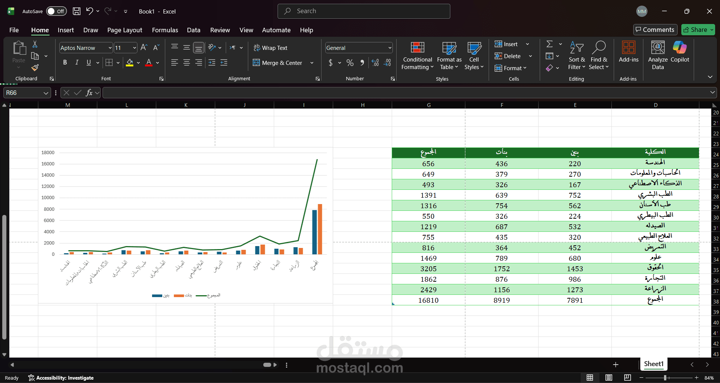720x383 pixels.
Task: Switch to Page Layout view icon
Action: (609, 378)
